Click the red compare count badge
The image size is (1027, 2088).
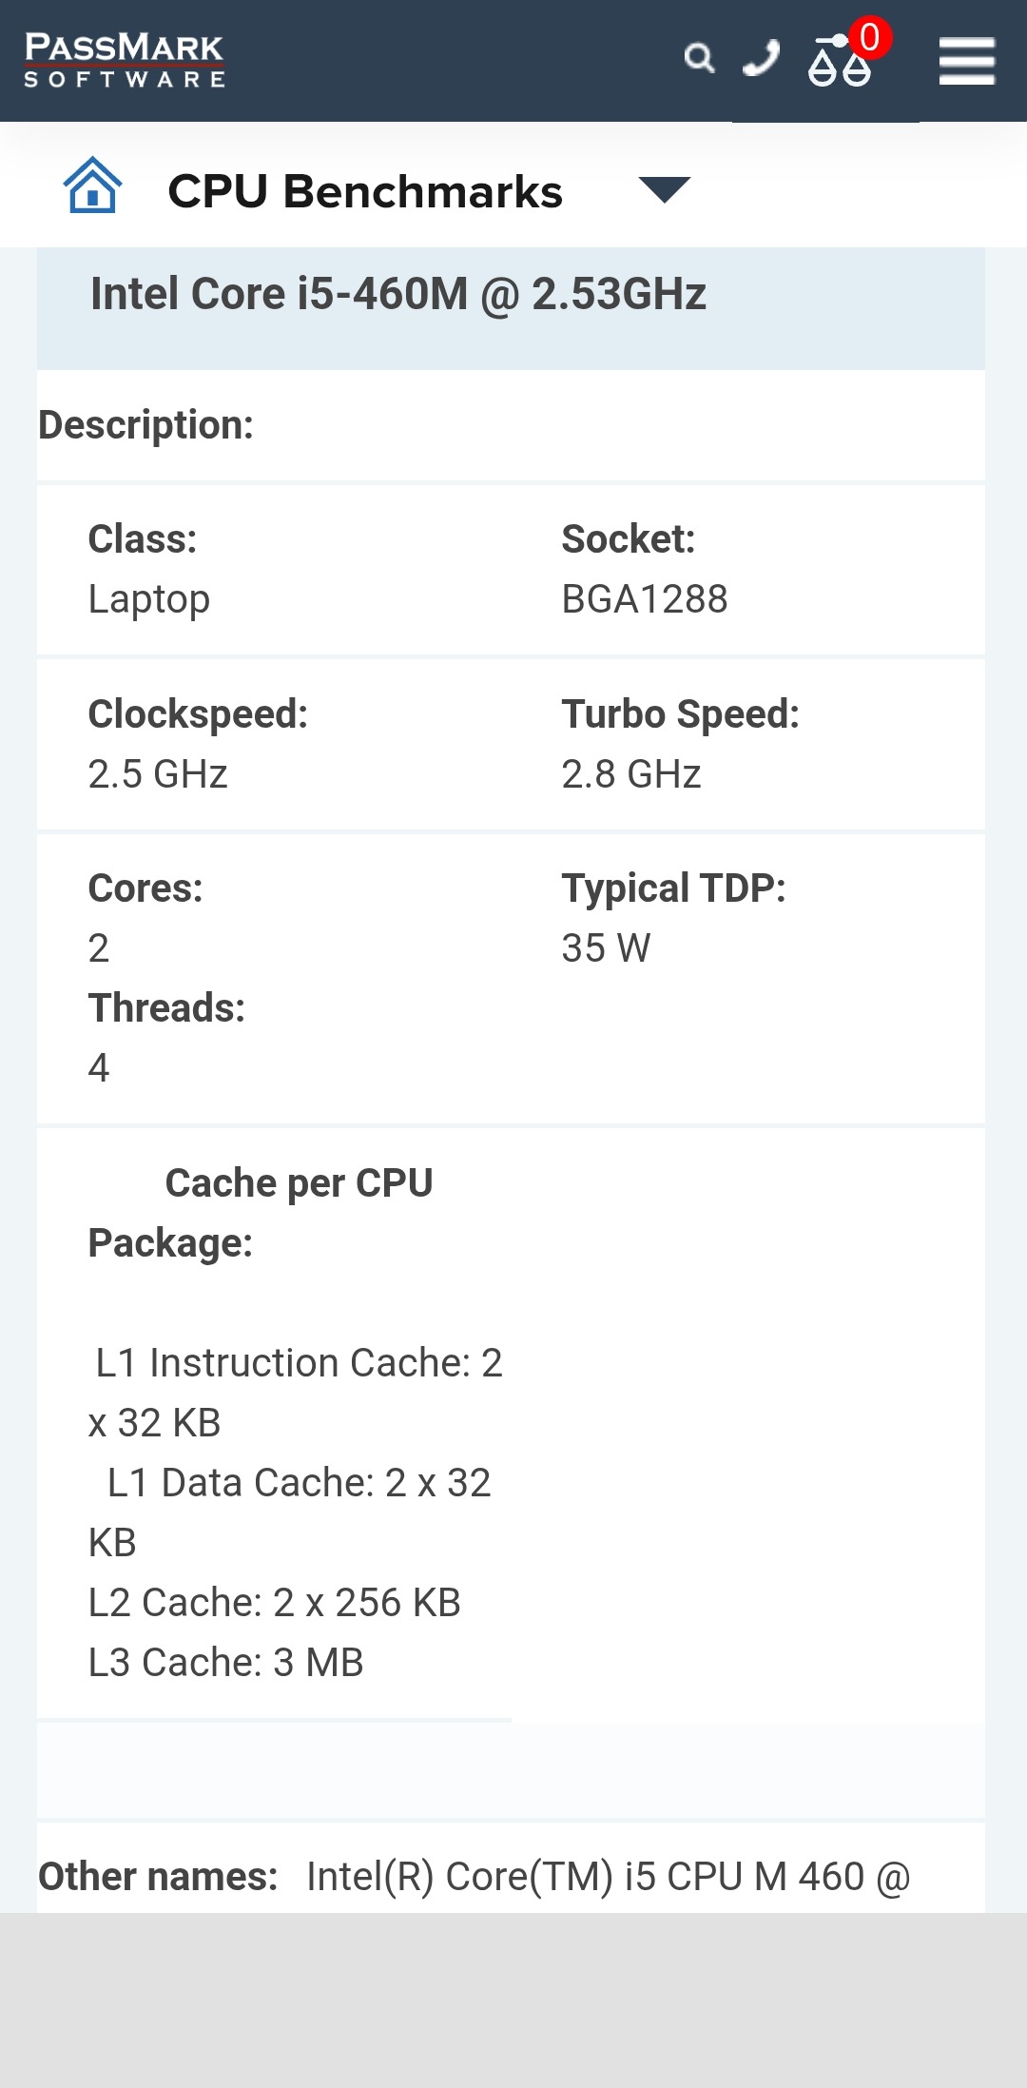(870, 38)
